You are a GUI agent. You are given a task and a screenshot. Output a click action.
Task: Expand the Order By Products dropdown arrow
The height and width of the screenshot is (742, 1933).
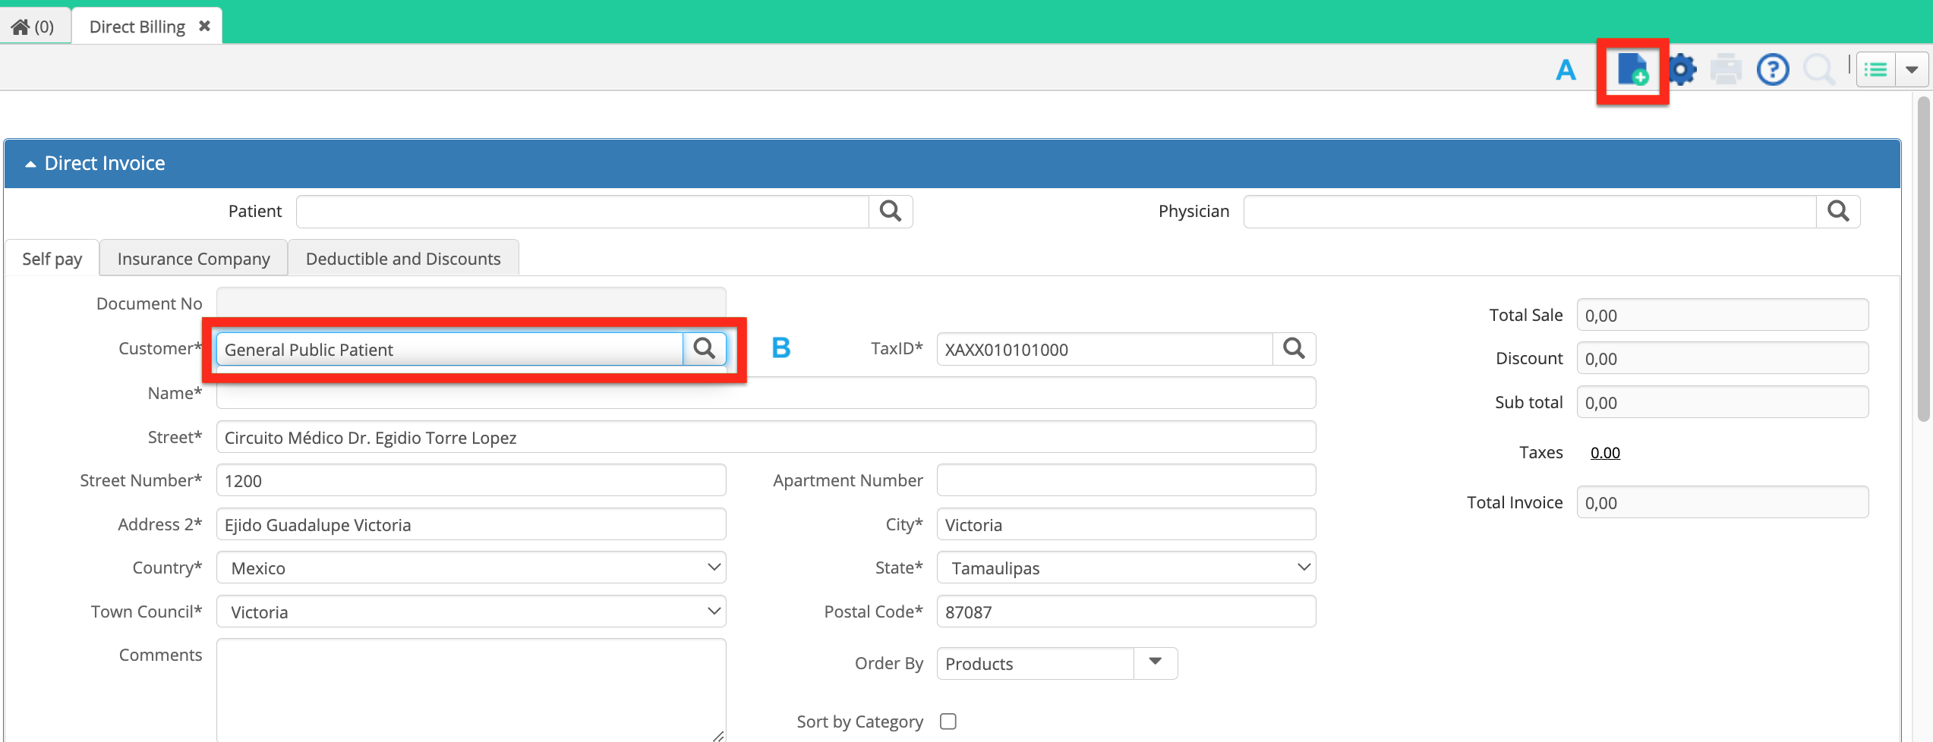pyautogui.click(x=1156, y=663)
